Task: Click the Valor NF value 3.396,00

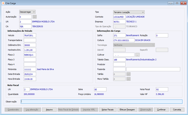Action: pos(160,94)
